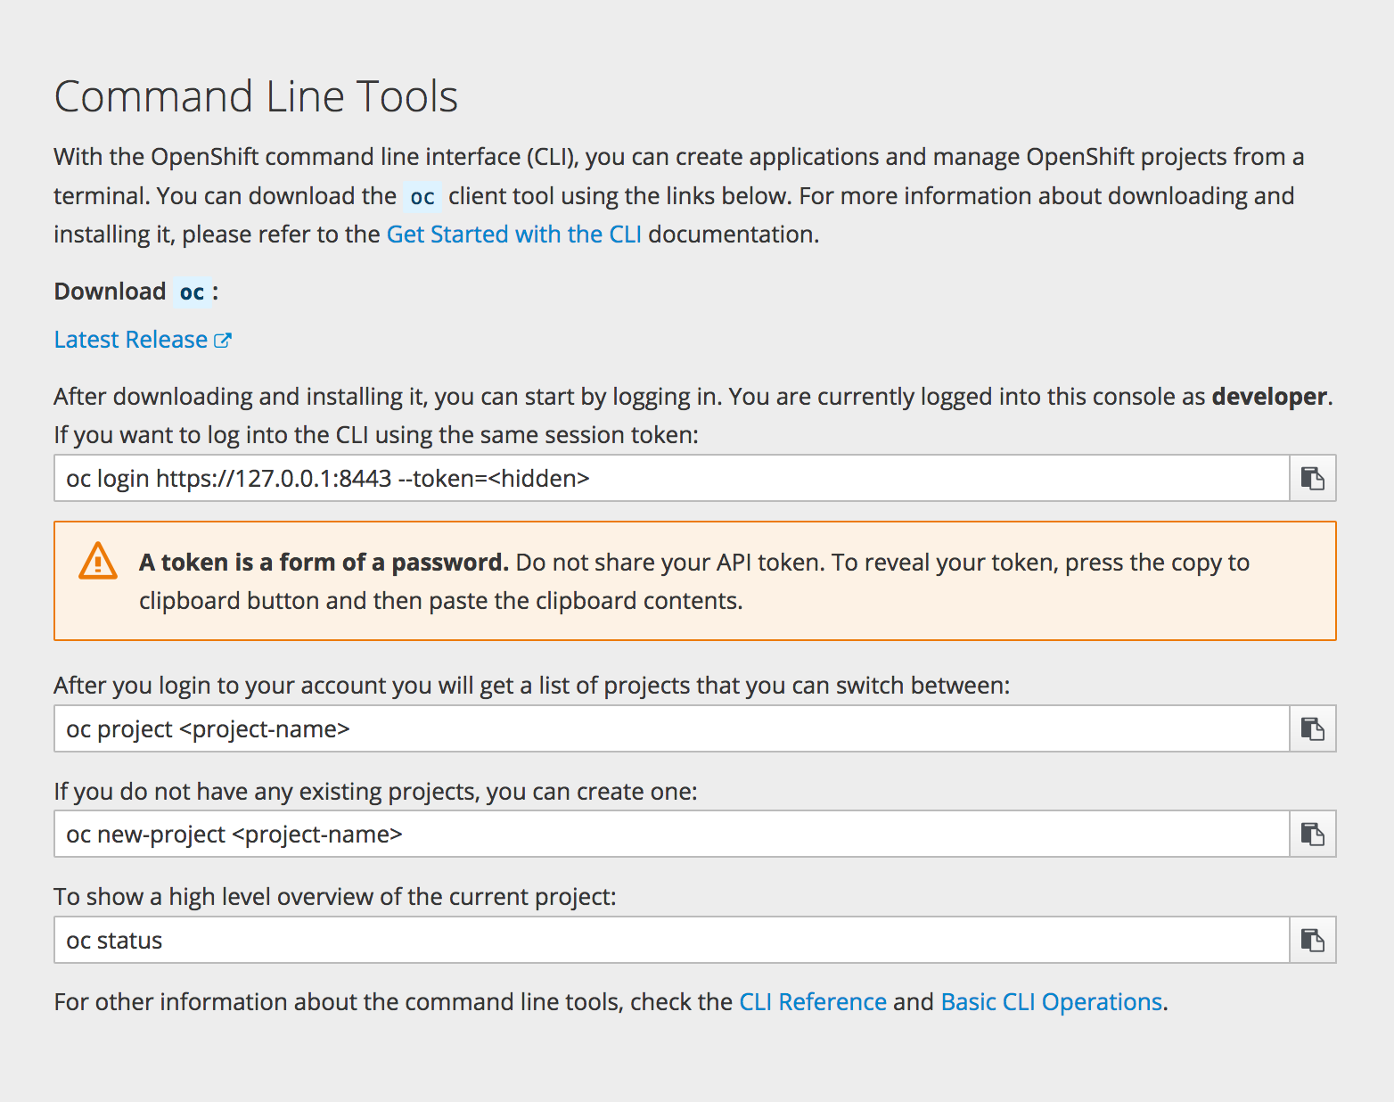Click the 'Download oc :' label
Image resolution: width=1394 pixels, height=1102 pixels.
[136, 292]
